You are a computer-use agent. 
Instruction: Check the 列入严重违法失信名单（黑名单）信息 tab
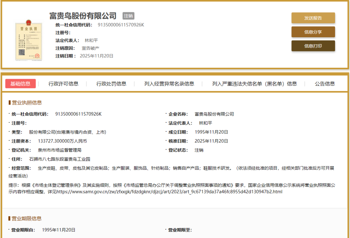252,83
